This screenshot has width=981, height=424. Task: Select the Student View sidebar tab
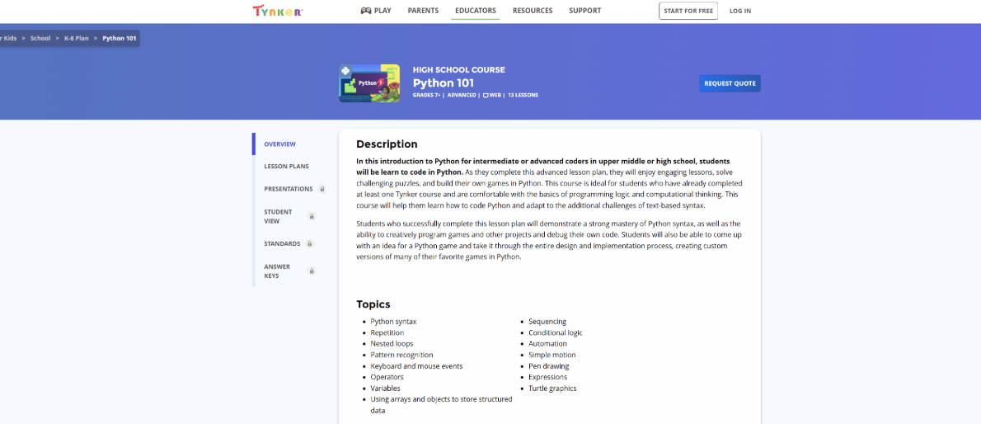tap(278, 216)
